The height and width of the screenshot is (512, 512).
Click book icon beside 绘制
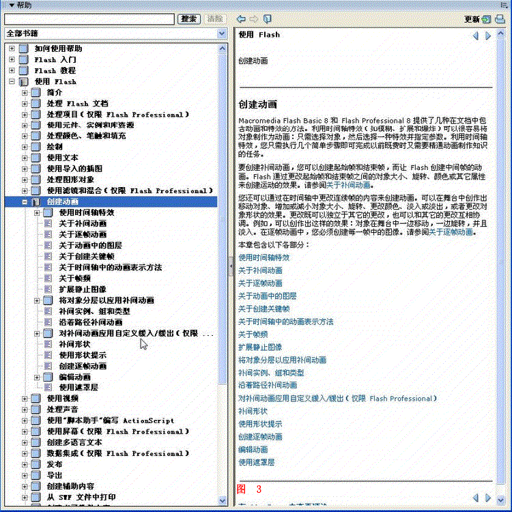coord(36,147)
